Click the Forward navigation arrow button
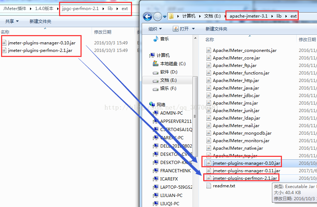 [x=157, y=16]
